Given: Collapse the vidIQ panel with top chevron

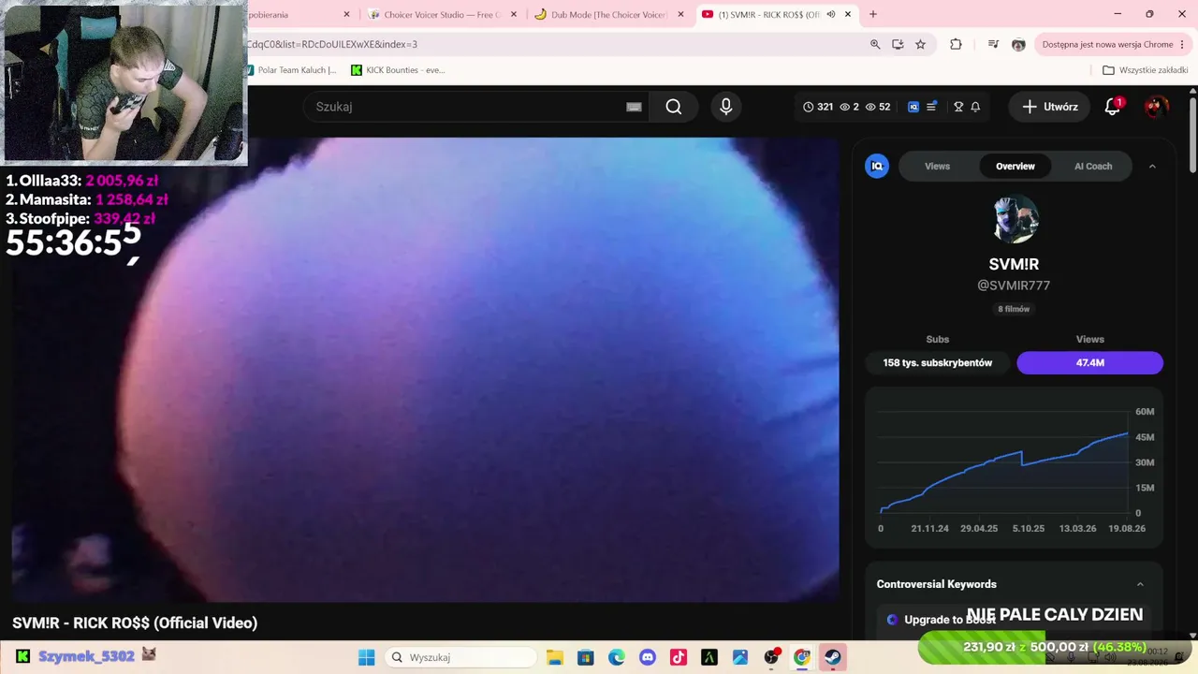Looking at the screenshot, I should click(1152, 167).
